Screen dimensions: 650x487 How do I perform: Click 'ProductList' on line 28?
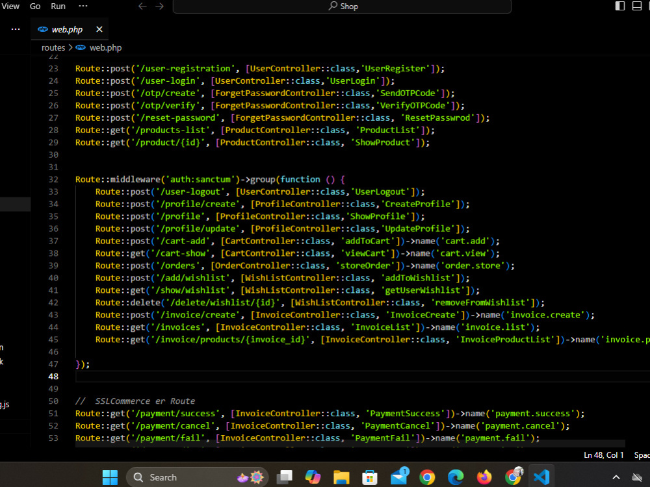click(x=388, y=131)
